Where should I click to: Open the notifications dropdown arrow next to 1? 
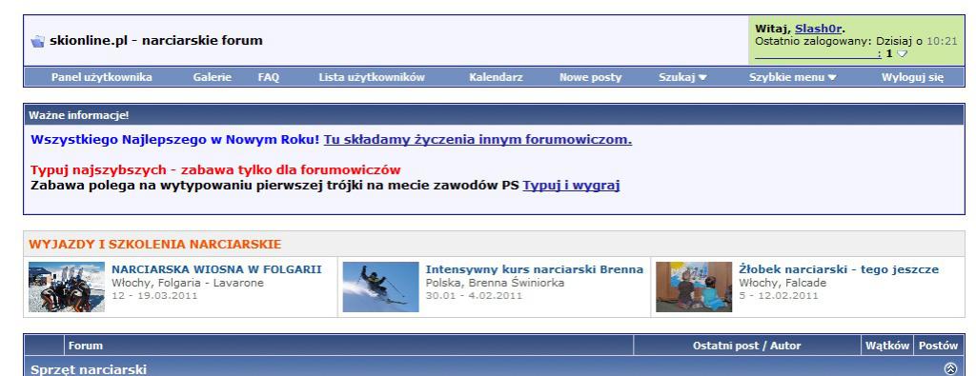[902, 54]
